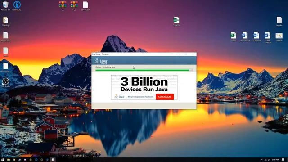
Task: Select the blank file icon above OBS Studio
Action: 5,67
